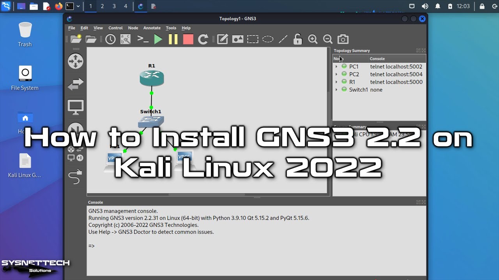Select the Switch1 row label
Viewport: 499px width, 280px height.
[358, 90]
